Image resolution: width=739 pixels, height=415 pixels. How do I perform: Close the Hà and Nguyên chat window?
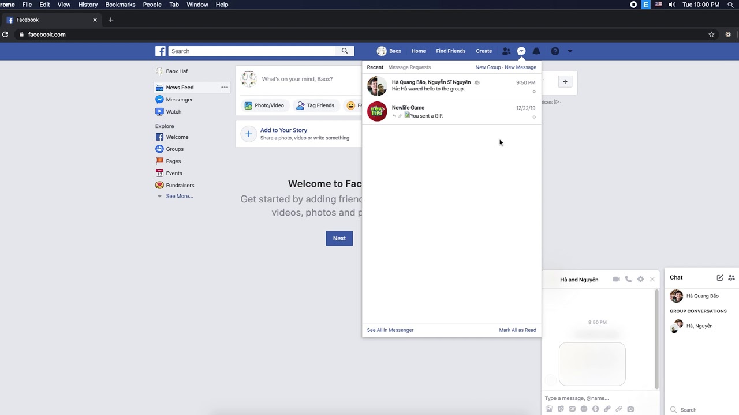[652, 279]
